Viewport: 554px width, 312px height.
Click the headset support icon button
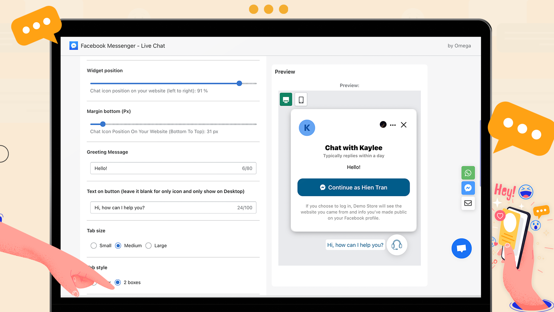pyautogui.click(x=397, y=245)
